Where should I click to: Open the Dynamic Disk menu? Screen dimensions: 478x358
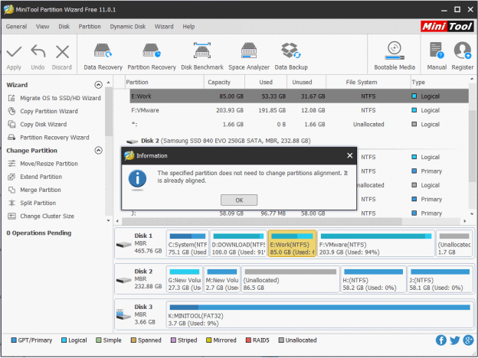click(127, 26)
